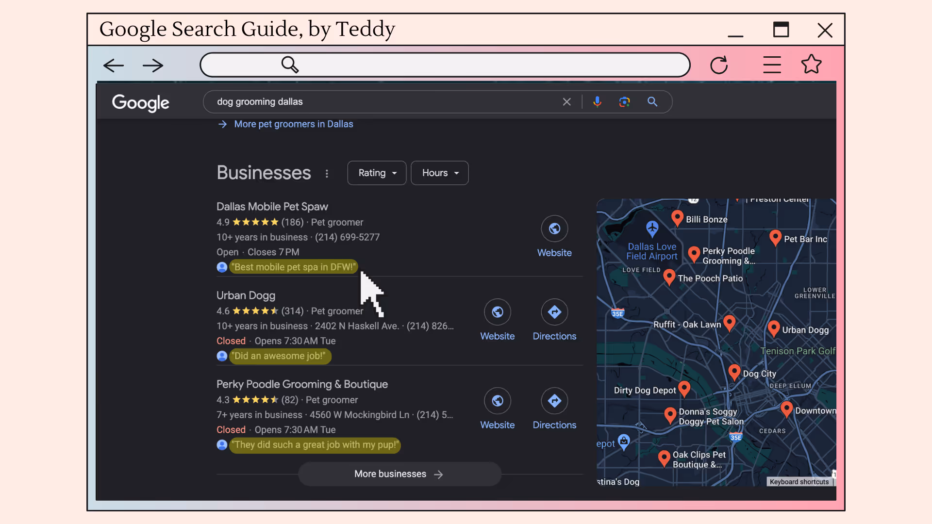Click the blue search magnifier icon
Screen dimensions: 932x524
point(652,101)
